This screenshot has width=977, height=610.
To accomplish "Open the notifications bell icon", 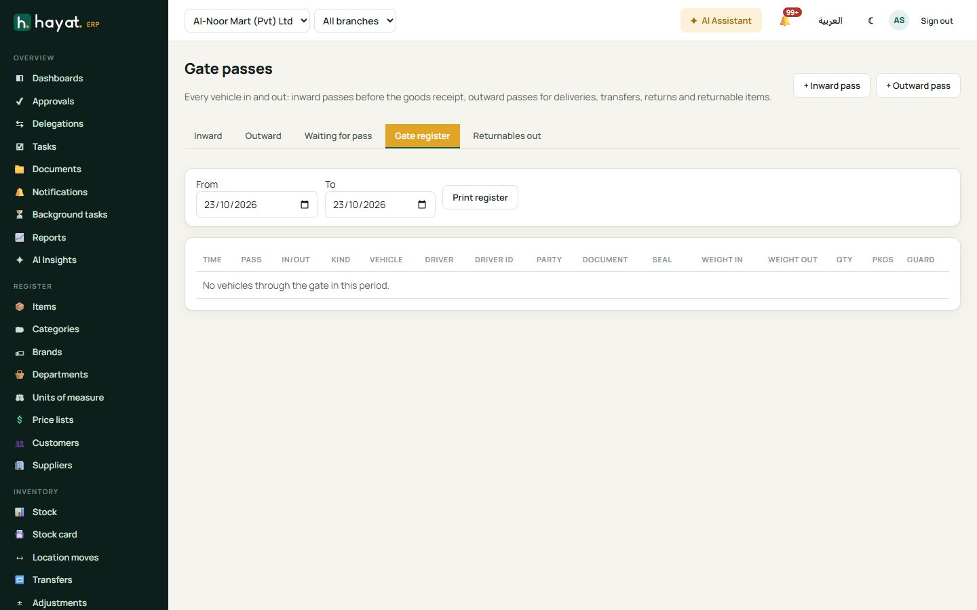I will click(x=785, y=21).
